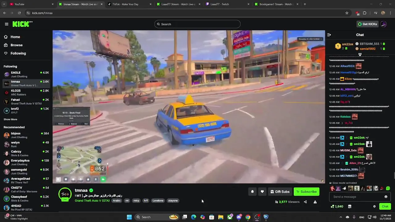Focus the Kick search box
Image resolution: width=395 pixels, height=222 pixels.
point(197,24)
